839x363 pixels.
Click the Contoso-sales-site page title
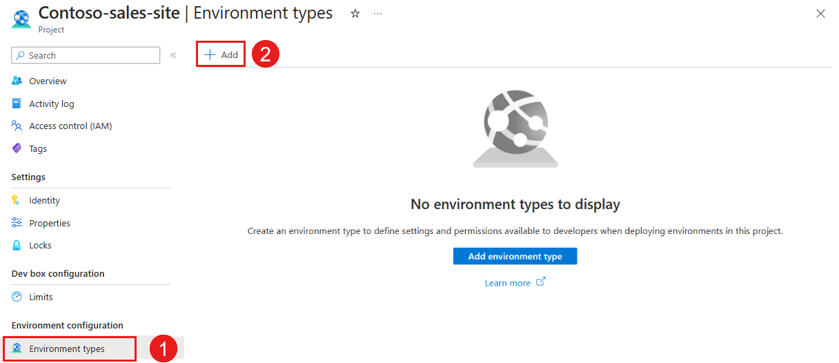tap(109, 13)
